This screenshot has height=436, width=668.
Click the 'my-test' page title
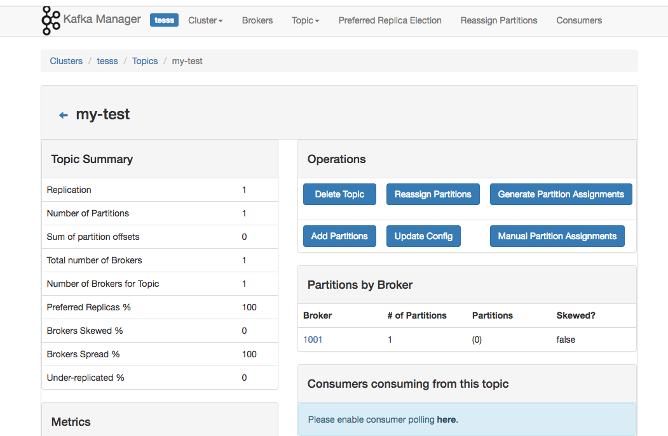103,114
